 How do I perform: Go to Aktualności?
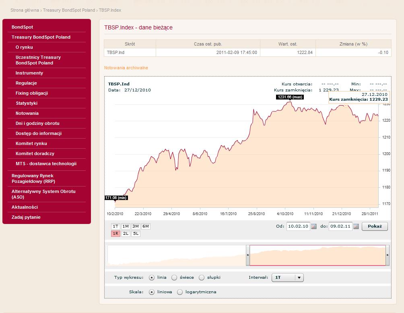click(25, 207)
